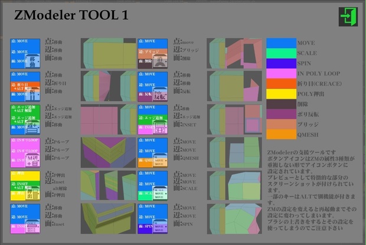This screenshot has width=366, height=245.
Task: Select the Poly 反転 flip brush icon
Action: pyautogui.click(x=153, y=87)
